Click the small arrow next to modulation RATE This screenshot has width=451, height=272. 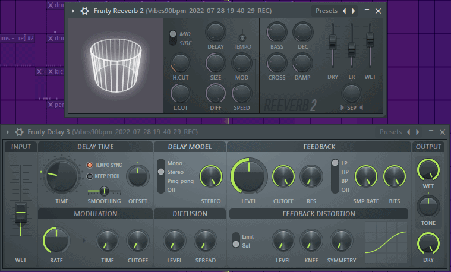[x=84, y=241]
